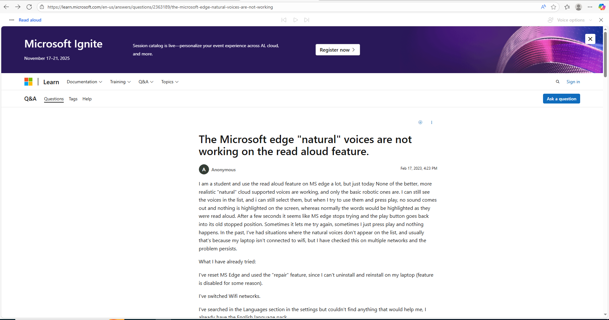Select the Help tab

tap(87, 99)
